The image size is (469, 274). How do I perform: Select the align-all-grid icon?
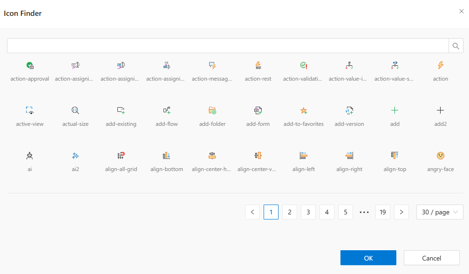coord(121,156)
